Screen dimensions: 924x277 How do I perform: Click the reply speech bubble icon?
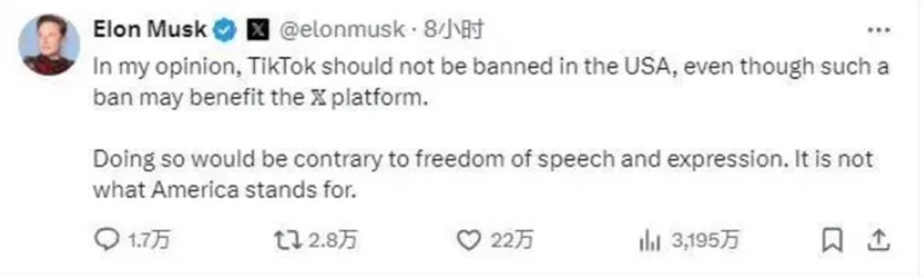[105, 241]
